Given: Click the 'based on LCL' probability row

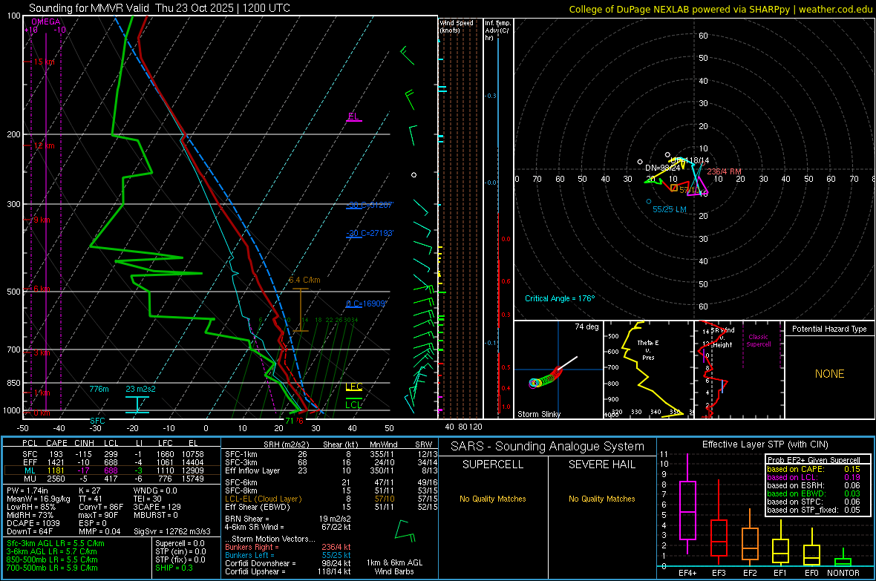Looking at the screenshot, I should tap(814, 477).
